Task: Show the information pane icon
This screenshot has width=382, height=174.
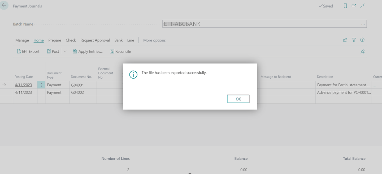Action: pos(362,40)
